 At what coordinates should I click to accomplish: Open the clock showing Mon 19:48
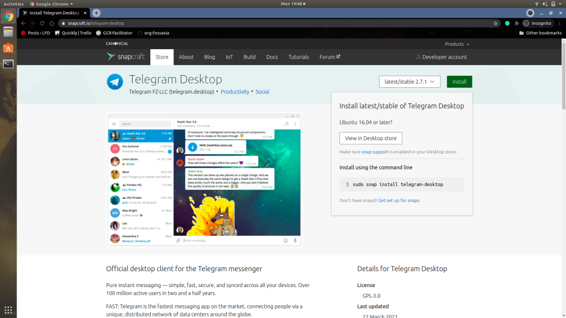click(x=293, y=4)
